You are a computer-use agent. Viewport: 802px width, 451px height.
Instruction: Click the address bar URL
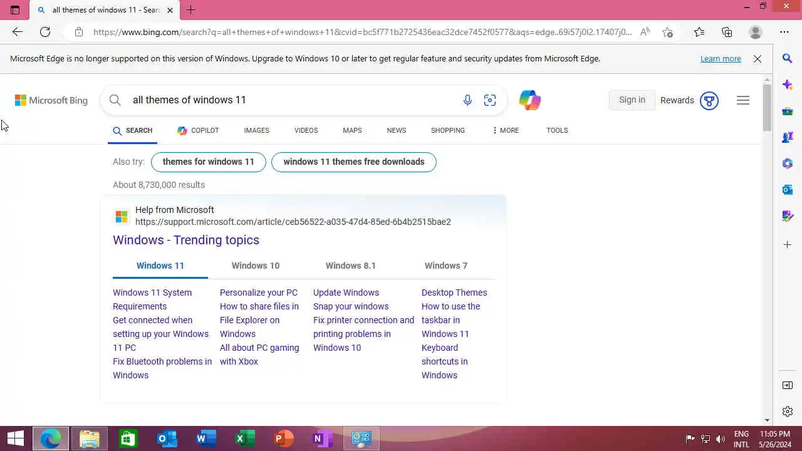(x=362, y=32)
